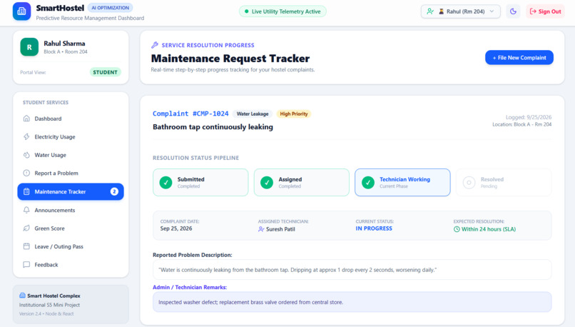Click the bell icon beside Announcements
The image size is (575, 327).
pos(26,210)
